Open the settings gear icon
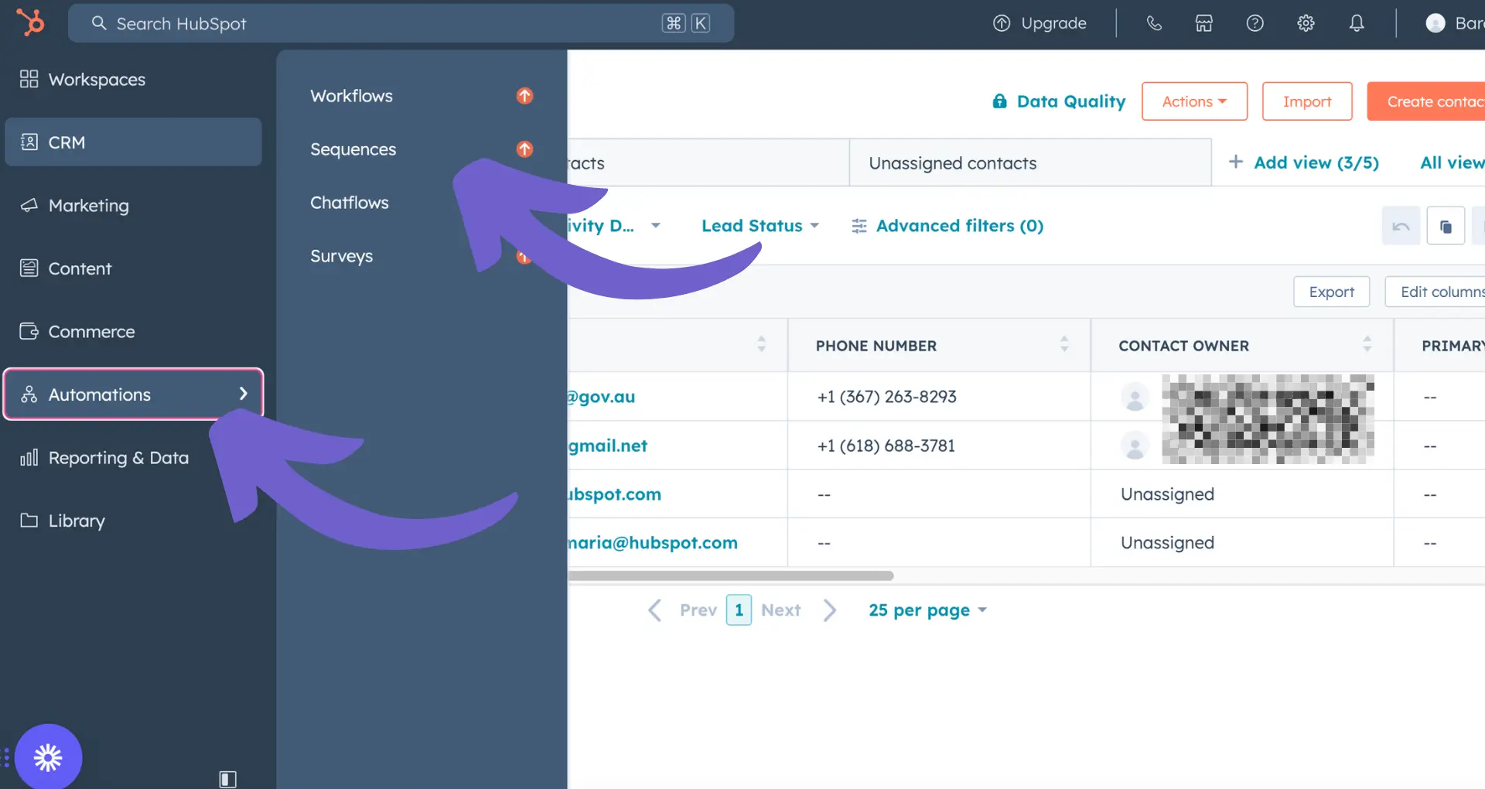The height and width of the screenshot is (789, 1485). pos(1306,23)
